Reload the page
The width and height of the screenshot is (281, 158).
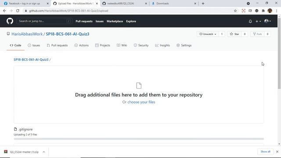coord(18,11)
